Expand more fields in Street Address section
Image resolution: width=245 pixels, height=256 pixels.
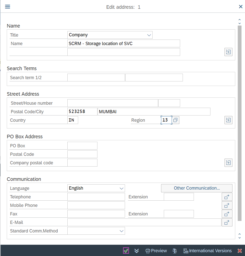coord(228,120)
